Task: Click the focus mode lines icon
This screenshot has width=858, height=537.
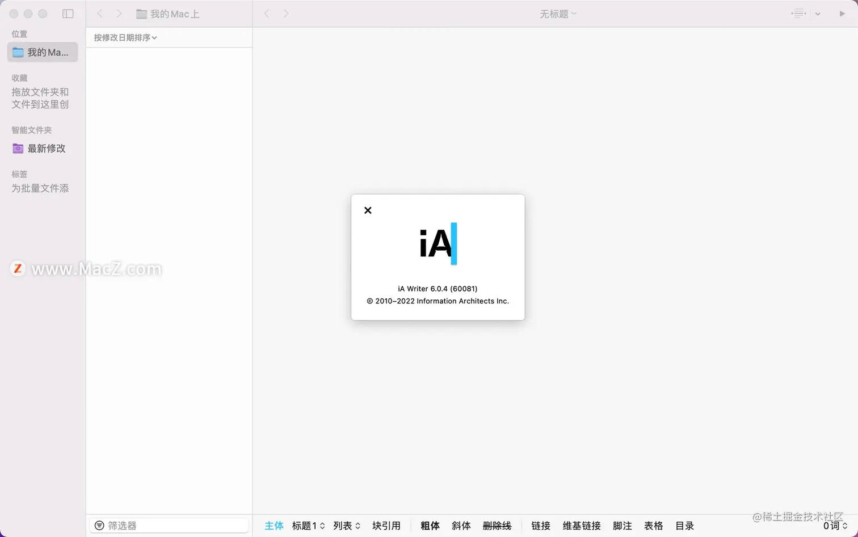Action: [x=799, y=14]
